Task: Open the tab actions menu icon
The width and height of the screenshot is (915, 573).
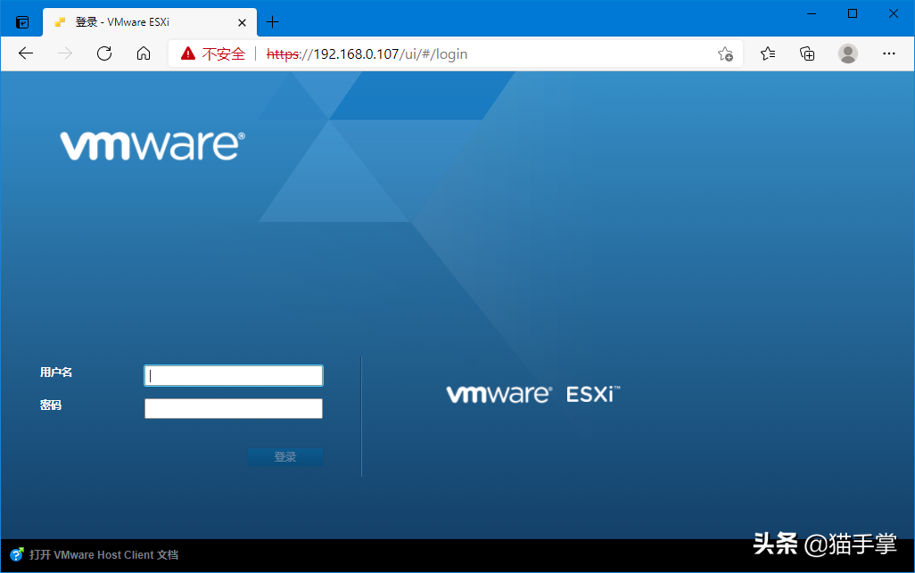Action: (x=22, y=23)
